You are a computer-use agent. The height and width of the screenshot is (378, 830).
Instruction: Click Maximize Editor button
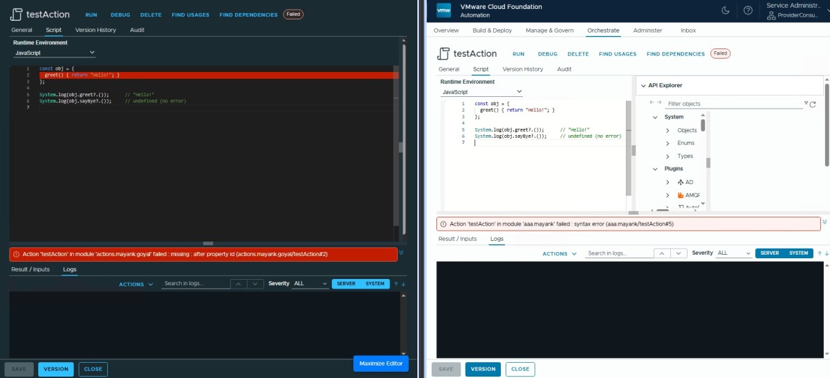(x=381, y=363)
